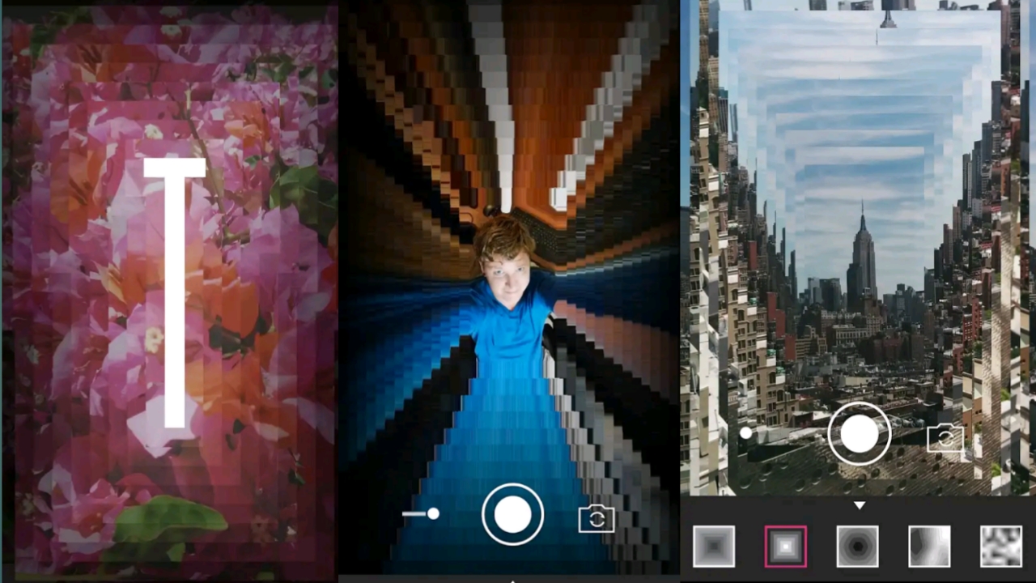Tap the camera flip icon in the middle panel
Screen dimensions: 1036x583
597,518
